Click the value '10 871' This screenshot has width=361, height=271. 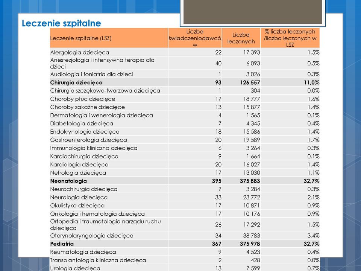[x=252, y=206]
